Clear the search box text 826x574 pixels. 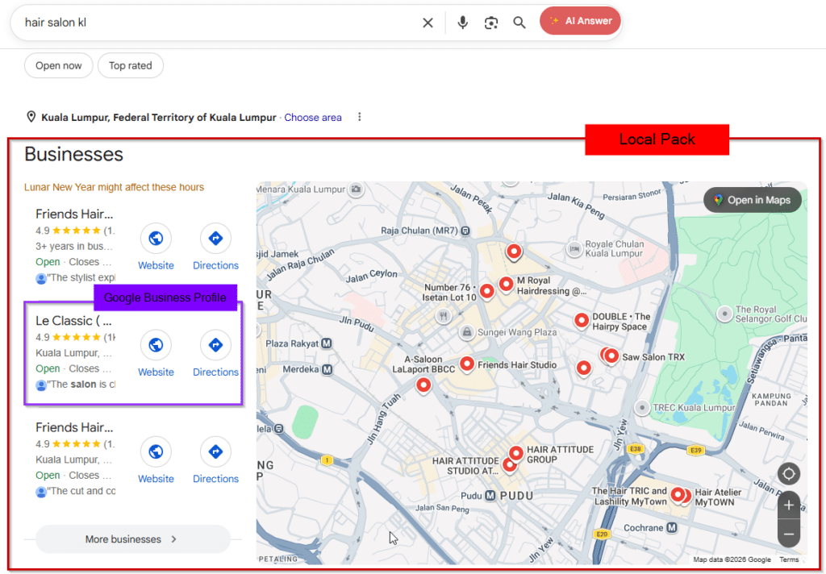pos(428,23)
